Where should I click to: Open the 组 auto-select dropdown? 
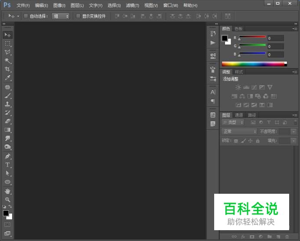pyautogui.click(x=61, y=16)
